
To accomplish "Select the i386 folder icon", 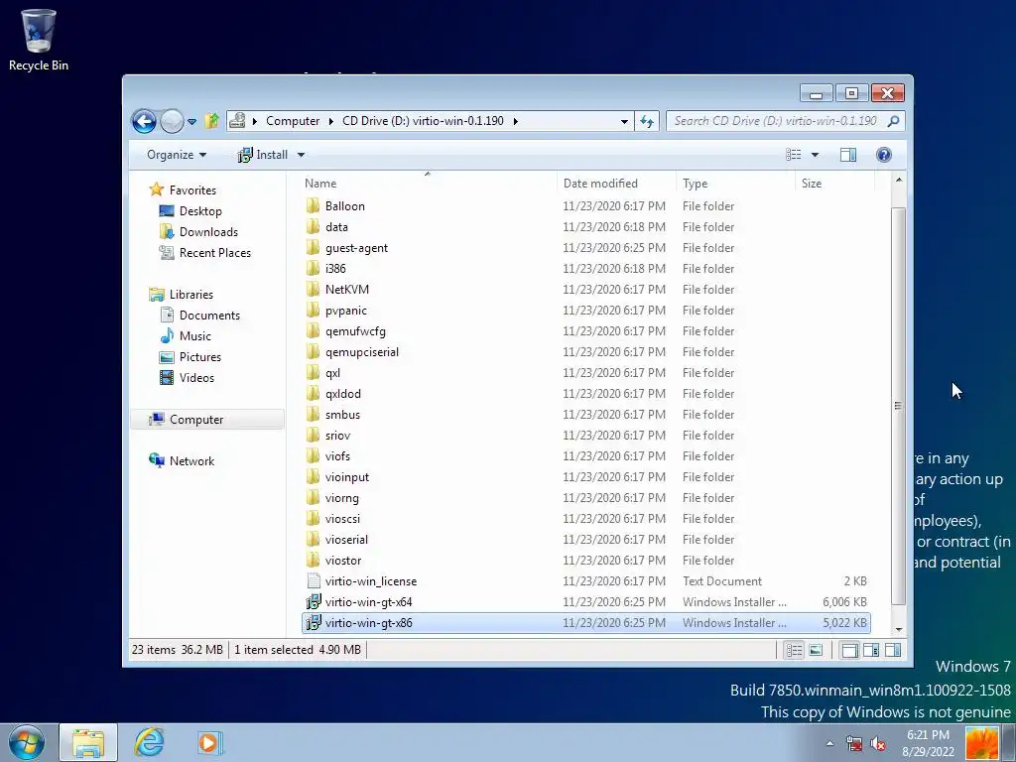I will [313, 268].
